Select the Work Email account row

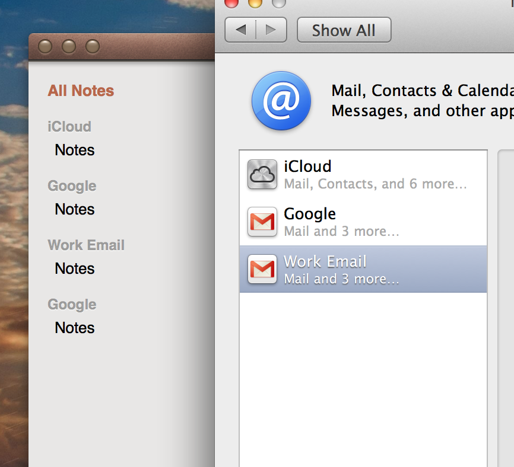click(363, 269)
